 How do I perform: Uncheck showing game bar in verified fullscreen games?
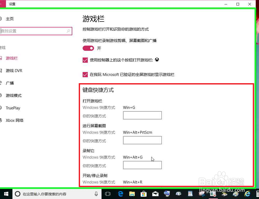pyautogui.click(x=85, y=75)
